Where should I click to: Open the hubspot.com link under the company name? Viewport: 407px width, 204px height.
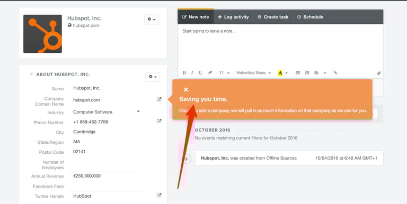pos(86,25)
